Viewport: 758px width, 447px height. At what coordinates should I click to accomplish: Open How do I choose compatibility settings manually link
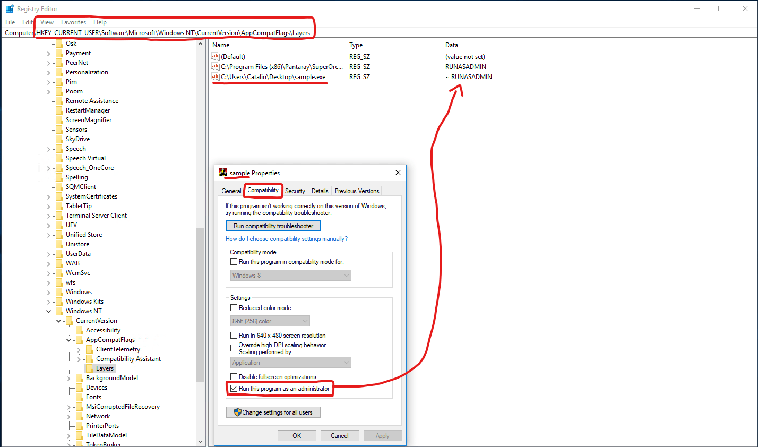(x=287, y=239)
